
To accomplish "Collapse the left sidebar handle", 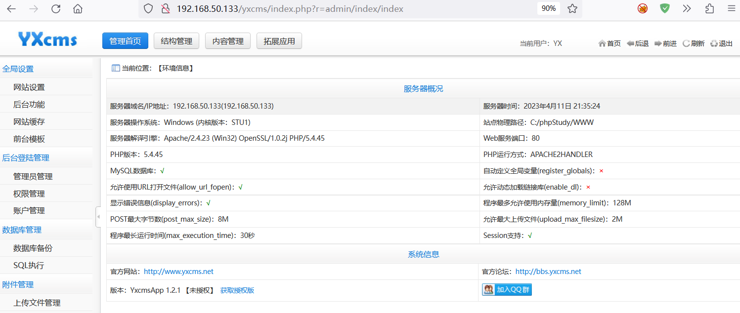I will coord(98,217).
